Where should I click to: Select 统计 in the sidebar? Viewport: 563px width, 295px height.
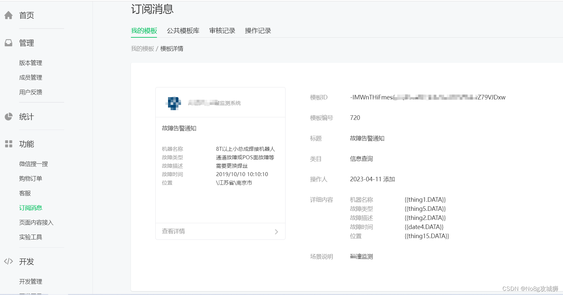[x=26, y=117]
